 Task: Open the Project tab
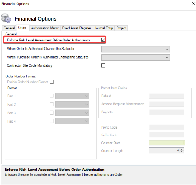[x=121, y=28]
